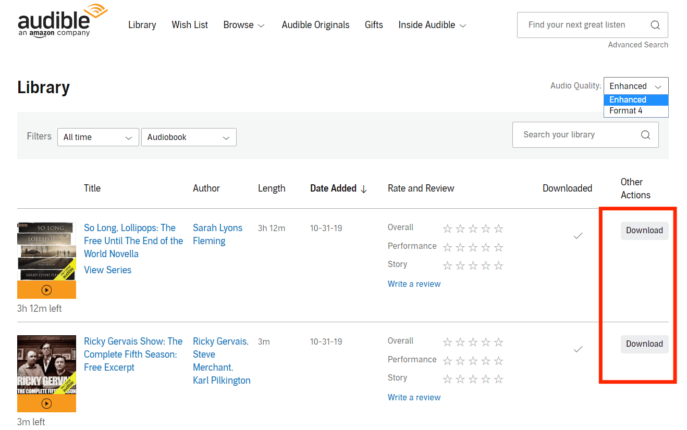Rate Ricky Gervais Show Performance one star
This screenshot has width=687, height=430.
[x=447, y=361]
